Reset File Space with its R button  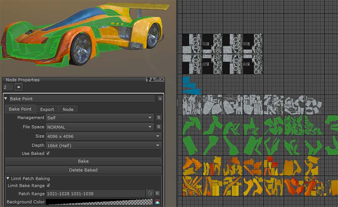[x=158, y=127]
